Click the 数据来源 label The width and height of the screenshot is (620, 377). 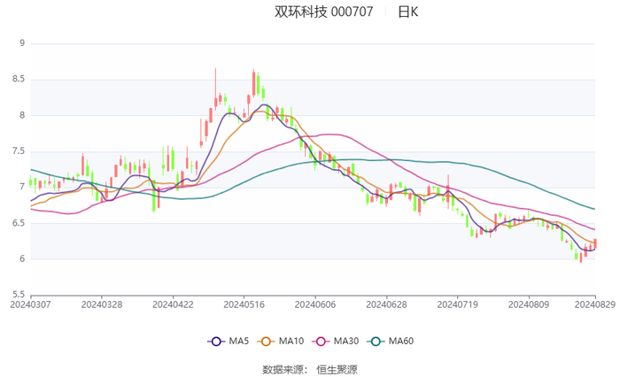[283, 370]
